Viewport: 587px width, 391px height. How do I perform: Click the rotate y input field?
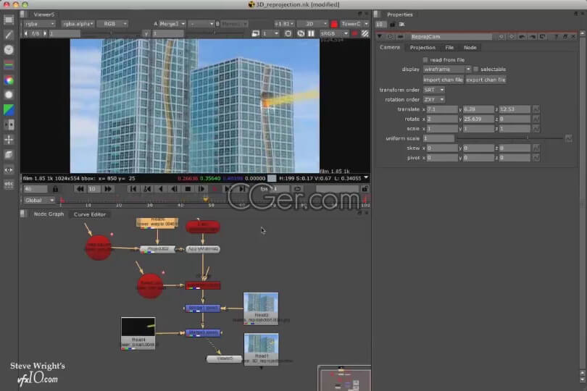click(x=478, y=119)
